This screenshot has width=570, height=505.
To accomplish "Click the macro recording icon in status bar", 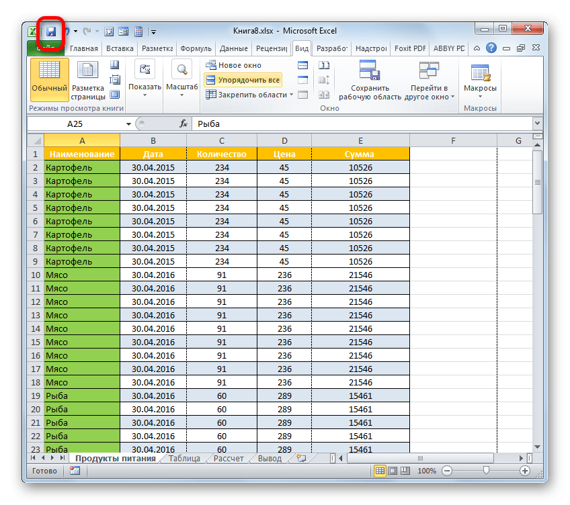I will 75,471.
